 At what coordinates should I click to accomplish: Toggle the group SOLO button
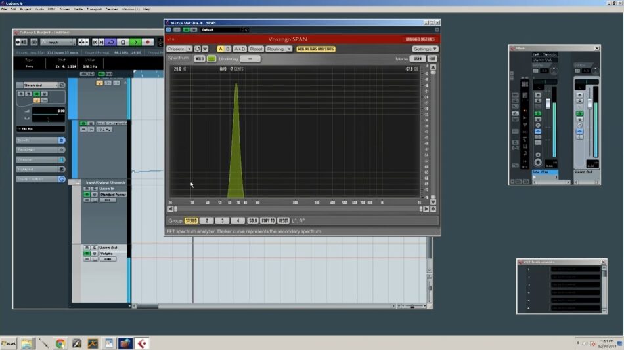(253, 220)
